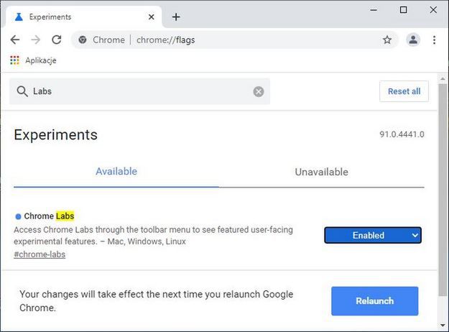Click the Relaunch button
449x332 pixels.
(x=374, y=300)
